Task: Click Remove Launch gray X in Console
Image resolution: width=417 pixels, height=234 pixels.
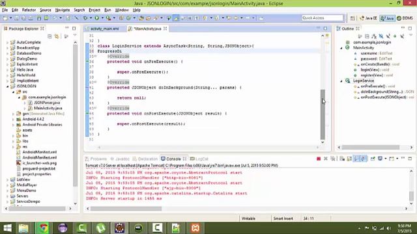Action: coord(326,159)
